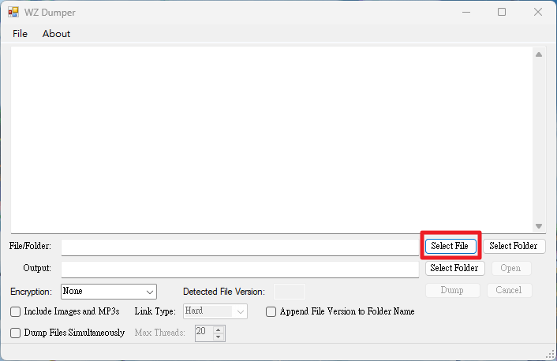
Task: Click the Dump button
Action: coord(452,290)
